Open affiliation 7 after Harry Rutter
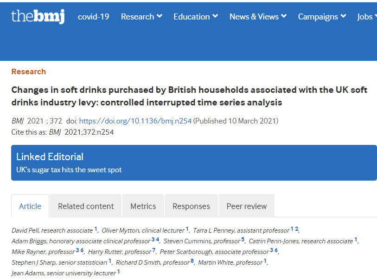This screenshot has height=280, width=377. pyautogui.click(x=153, y=250)
